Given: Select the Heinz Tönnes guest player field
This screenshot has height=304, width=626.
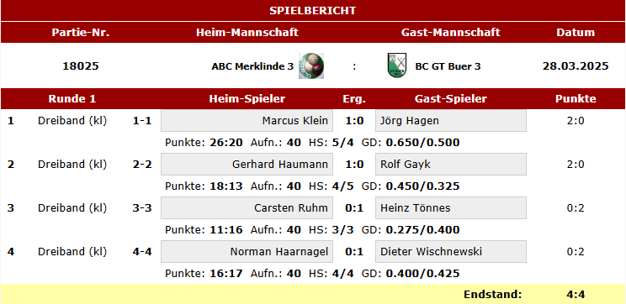Looking at the screenshot, I should (x=451, y=208).
